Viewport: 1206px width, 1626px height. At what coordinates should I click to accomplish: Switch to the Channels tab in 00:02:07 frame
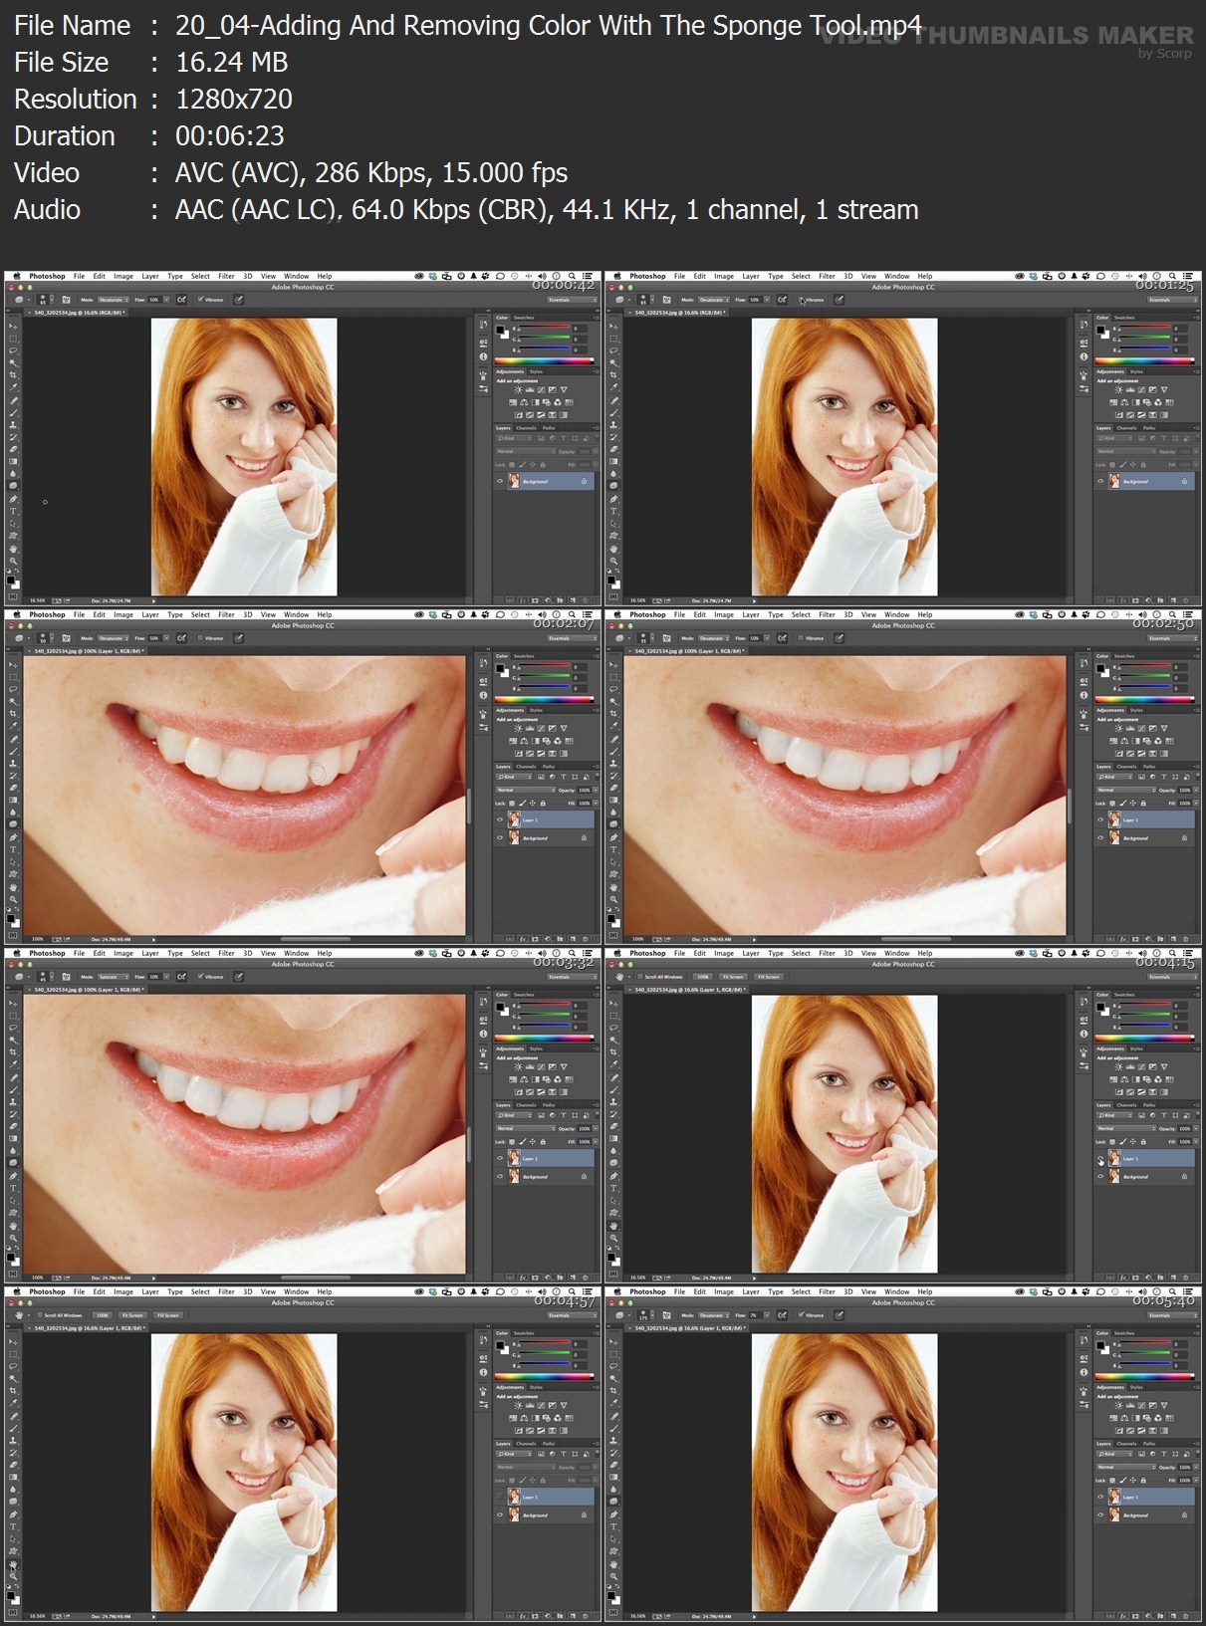point(526,767)
